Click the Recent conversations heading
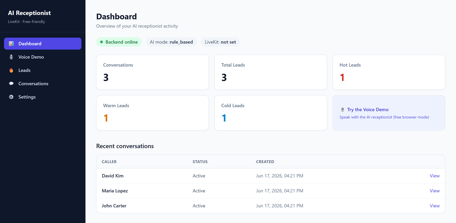Image resolution: width=456 pixels, height=223 pixels. [125, 146]
